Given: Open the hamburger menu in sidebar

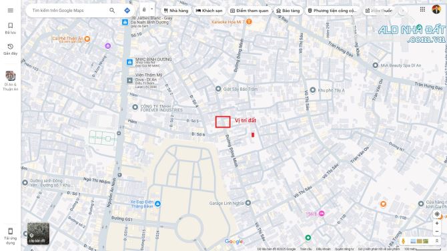Looking at the screenshot, I should pyautogui.click(x=11, y=11).
